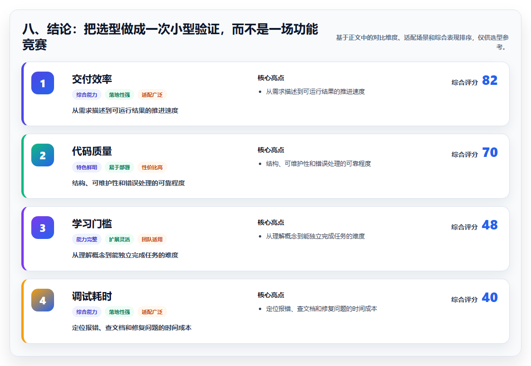Click the 适配广泛 tag in 交付效率 card
The width and height of the screenshot is (531, 366).
click(x=152, y=95)
